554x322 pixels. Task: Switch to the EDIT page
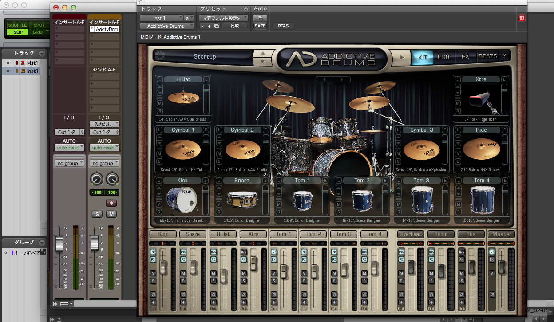point(444,57)
